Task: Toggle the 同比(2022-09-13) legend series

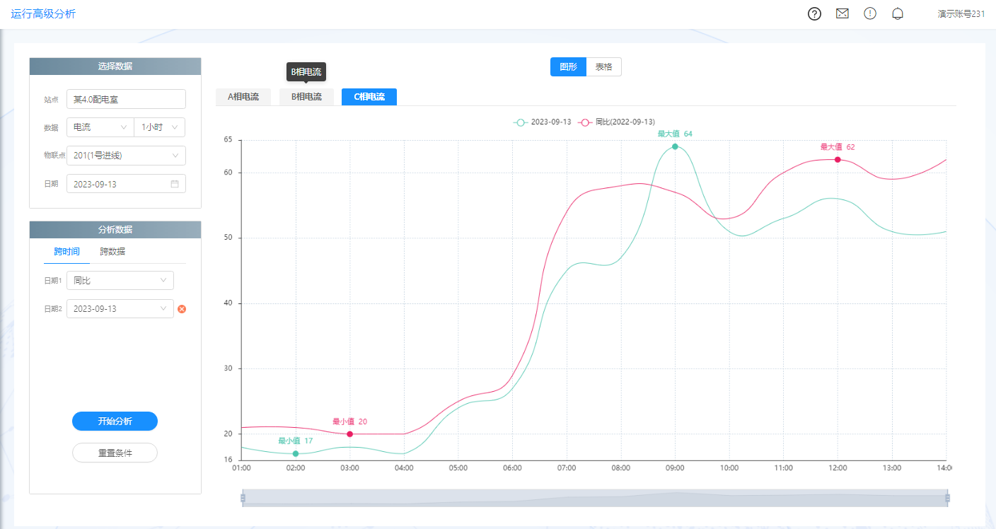Action: tap(617, 122)
